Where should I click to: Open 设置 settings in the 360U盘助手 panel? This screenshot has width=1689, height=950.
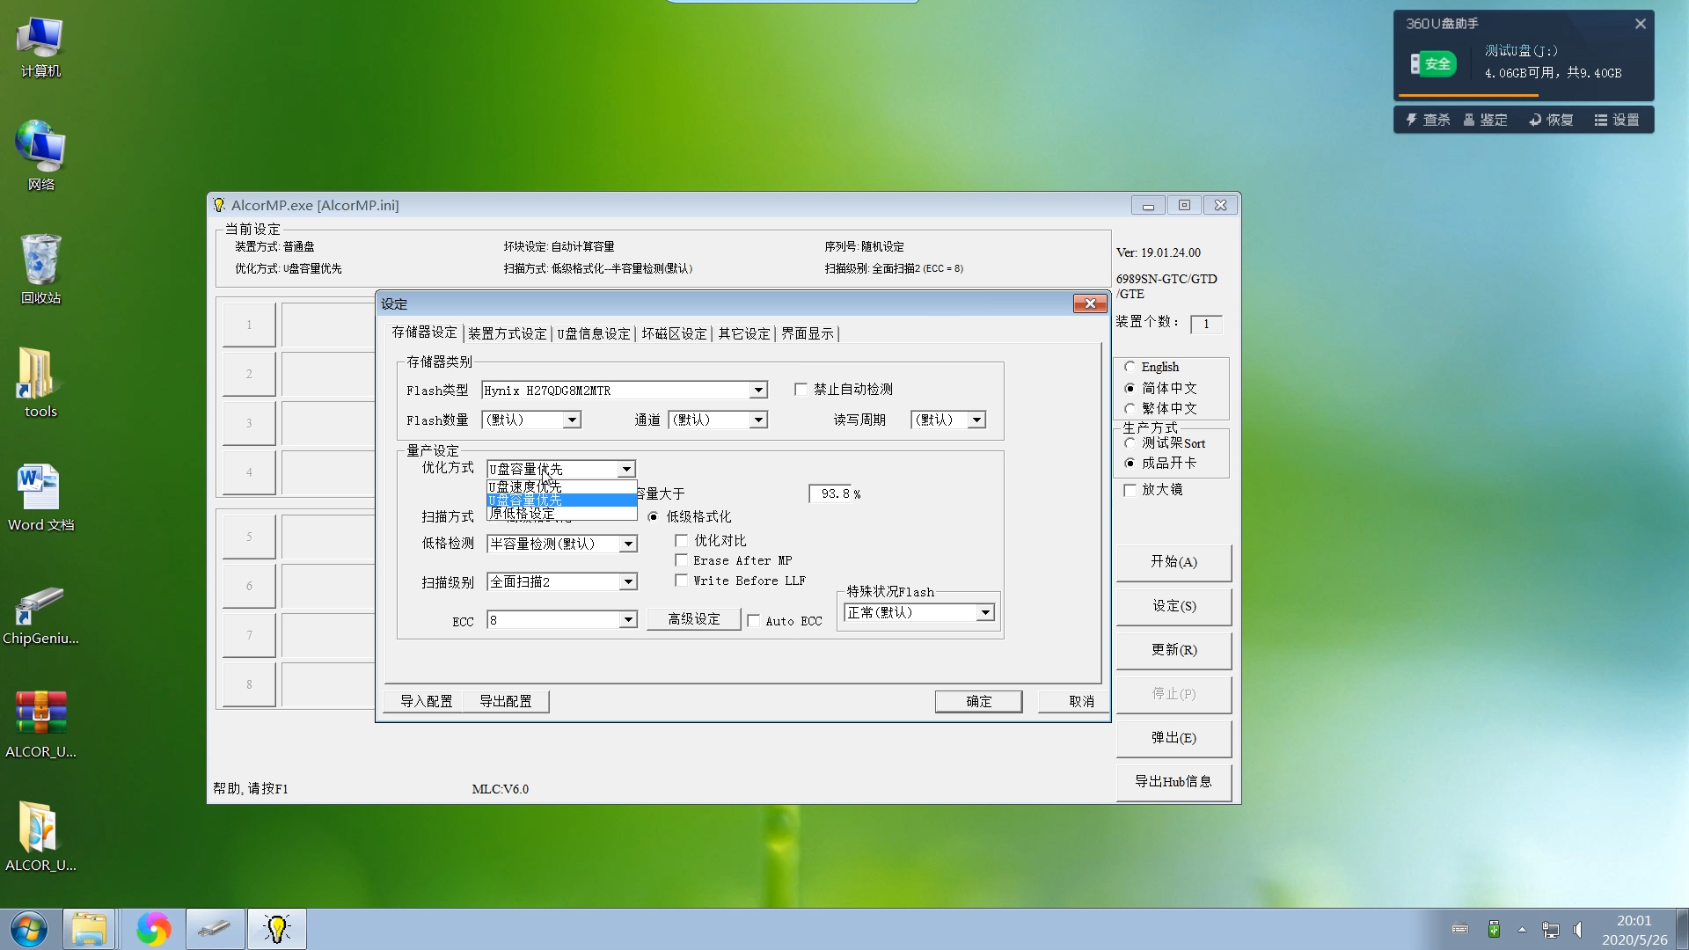point(1619,119)
